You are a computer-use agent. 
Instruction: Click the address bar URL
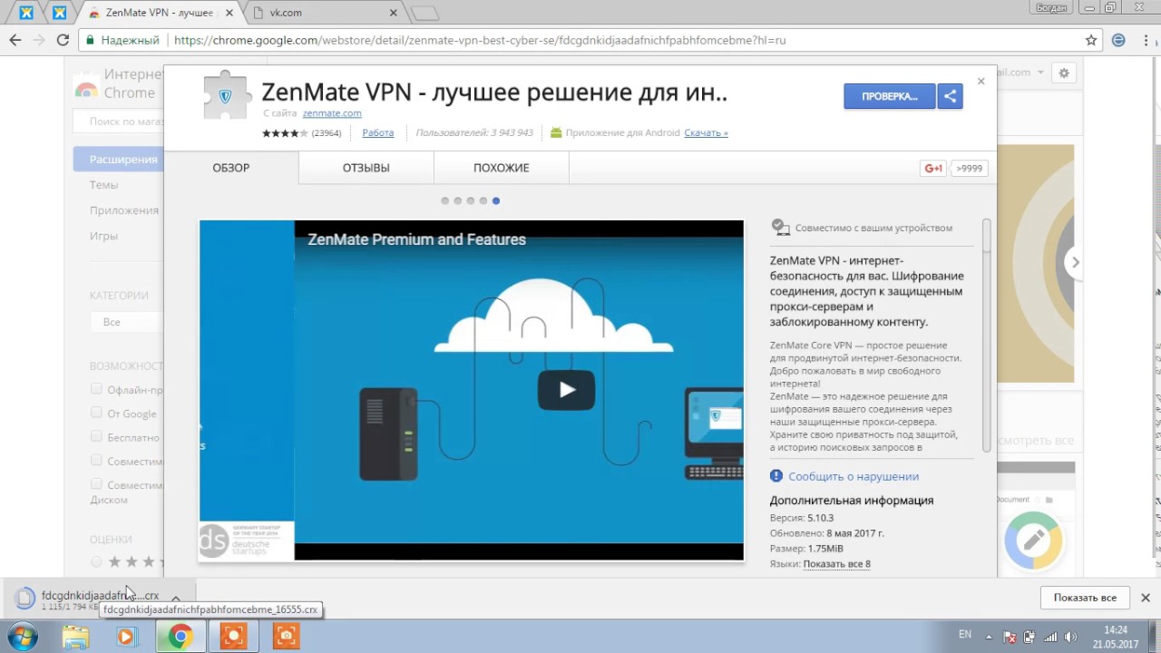point(480,40)
